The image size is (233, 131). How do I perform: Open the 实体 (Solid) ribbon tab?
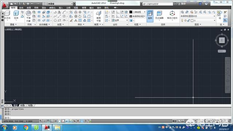click(x=21, y=8)
